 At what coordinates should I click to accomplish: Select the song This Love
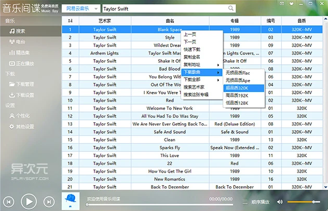[x=170, y=156]
